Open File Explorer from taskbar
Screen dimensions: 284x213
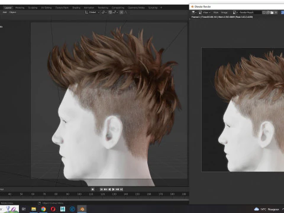point(34,209)
